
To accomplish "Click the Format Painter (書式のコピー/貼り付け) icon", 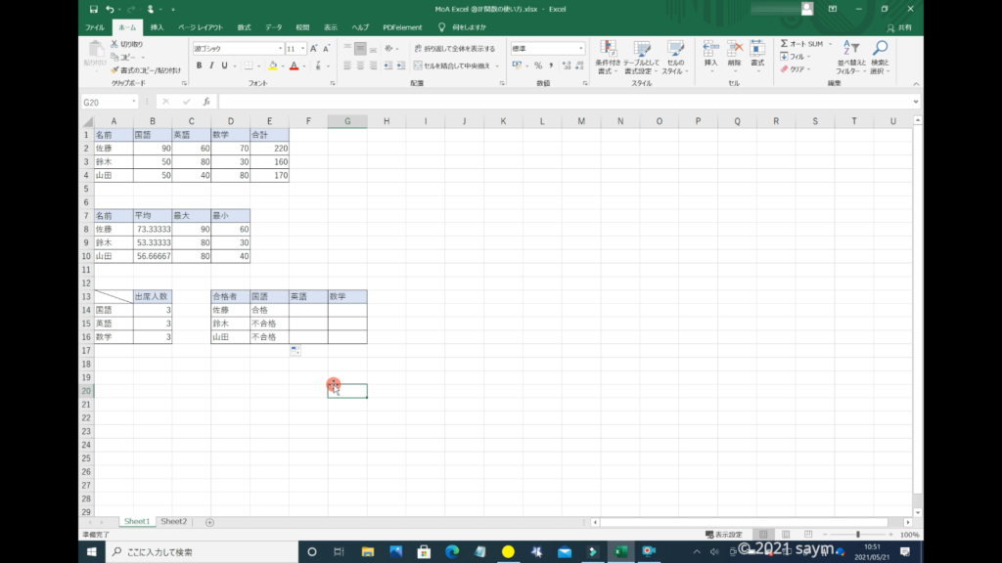I will [x=115, y=70].
